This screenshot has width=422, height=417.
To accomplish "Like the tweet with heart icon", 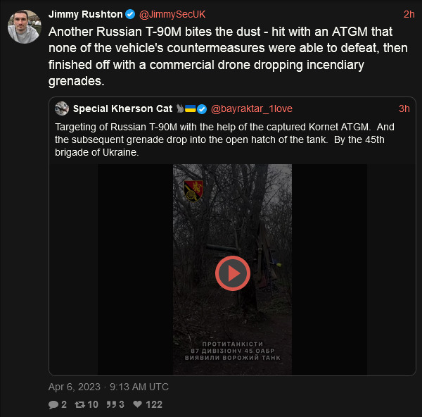I will pos(138,405).
